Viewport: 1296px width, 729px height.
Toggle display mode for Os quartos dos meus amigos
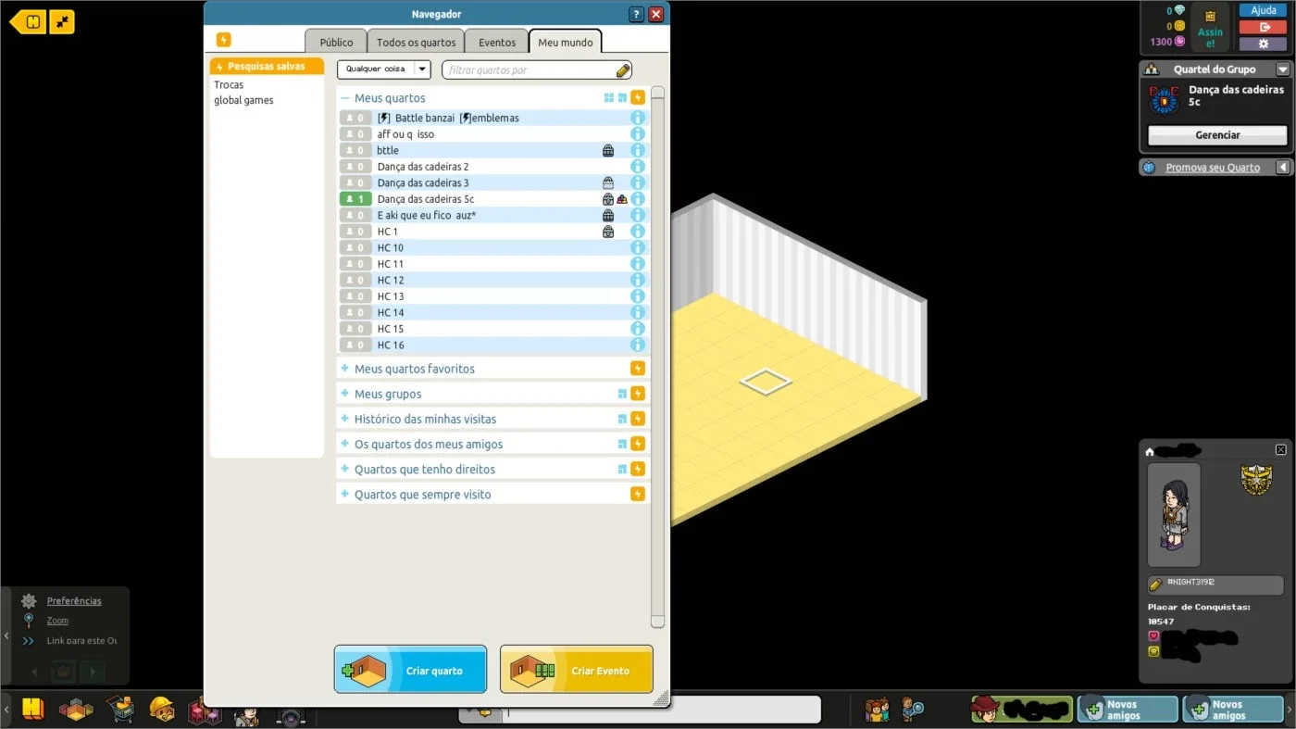click(x=622, y=444)
